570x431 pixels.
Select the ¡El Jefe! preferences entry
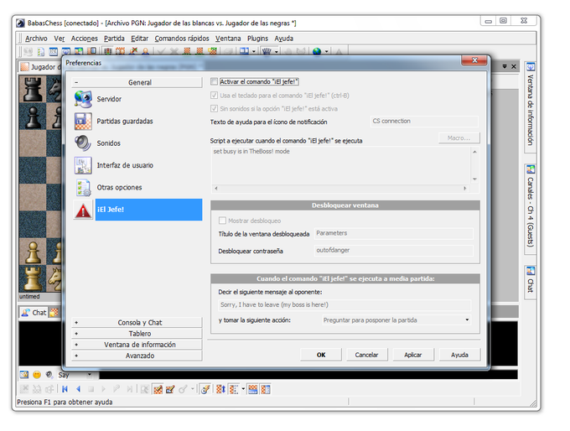tap(148, 210)
